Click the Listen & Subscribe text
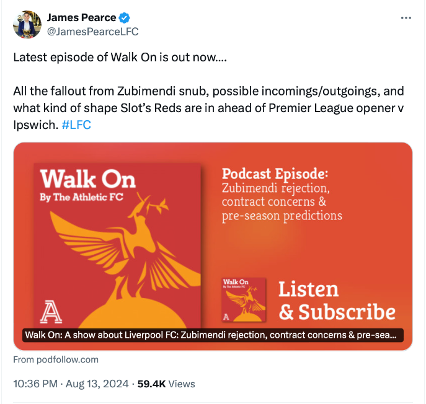The image size is (426, 404). (336, 301)
